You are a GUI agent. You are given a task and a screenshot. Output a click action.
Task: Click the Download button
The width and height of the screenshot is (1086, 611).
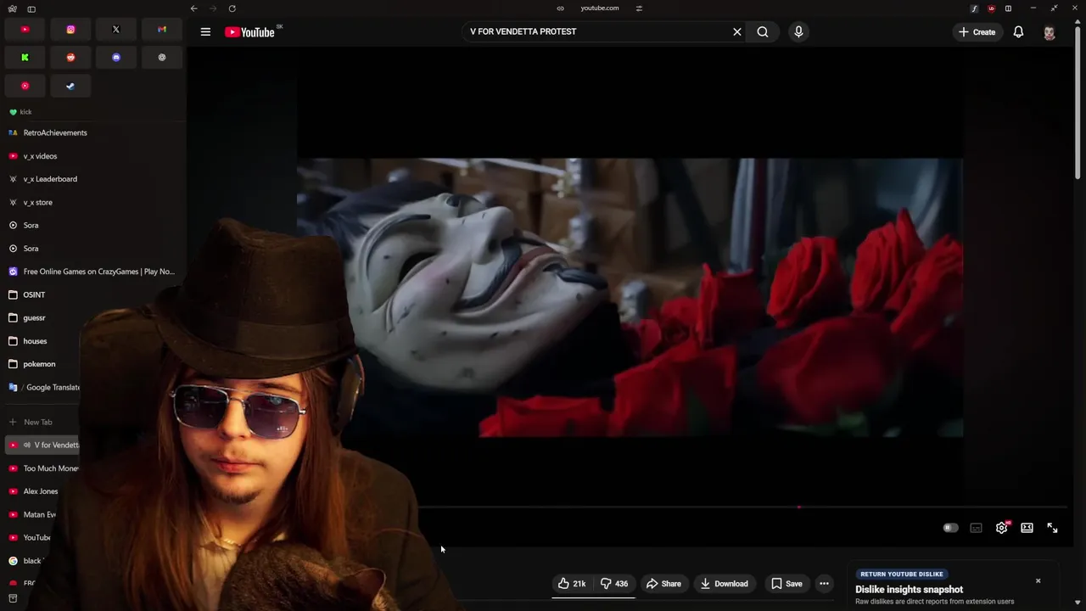[724, 584]
